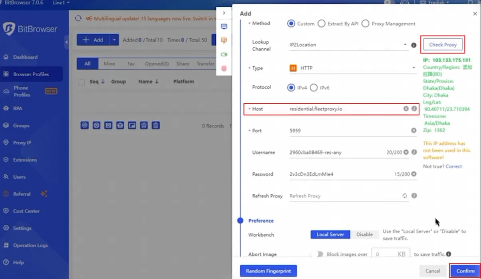
Task: Click the Phone Profiles cloud icon
Action: click(6, 91)
